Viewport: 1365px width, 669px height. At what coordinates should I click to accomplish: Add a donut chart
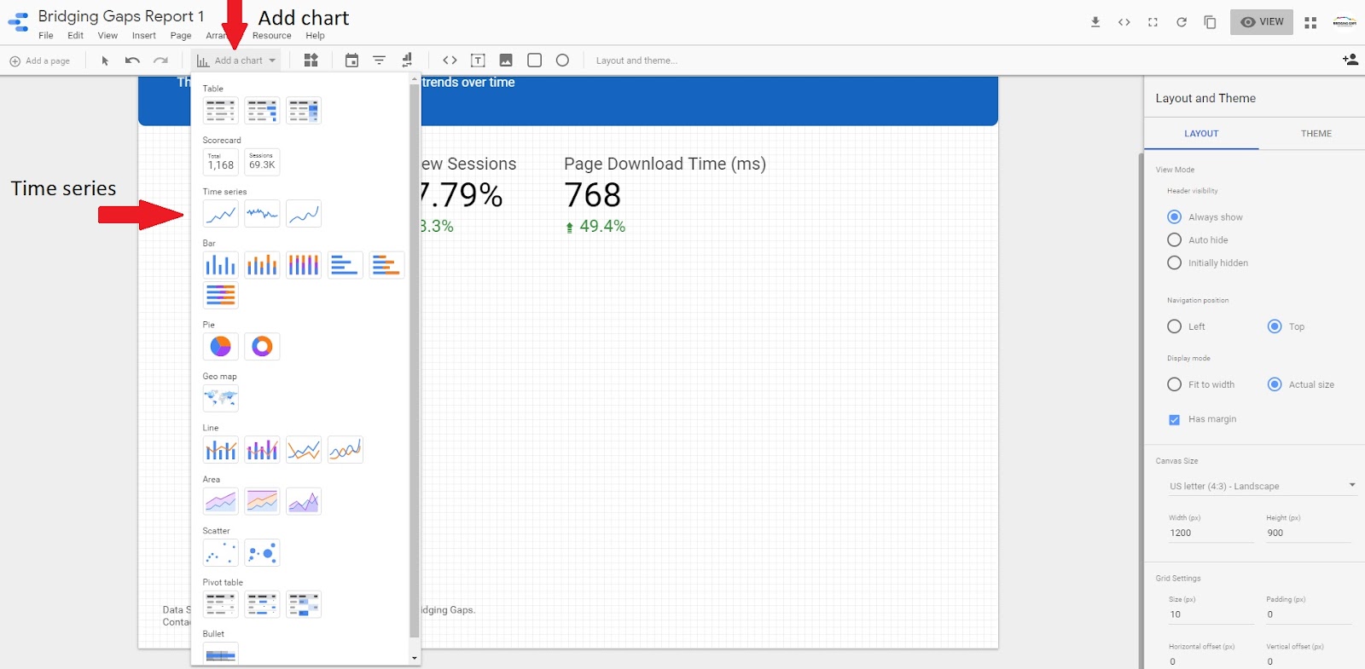[x=262, y=346]
